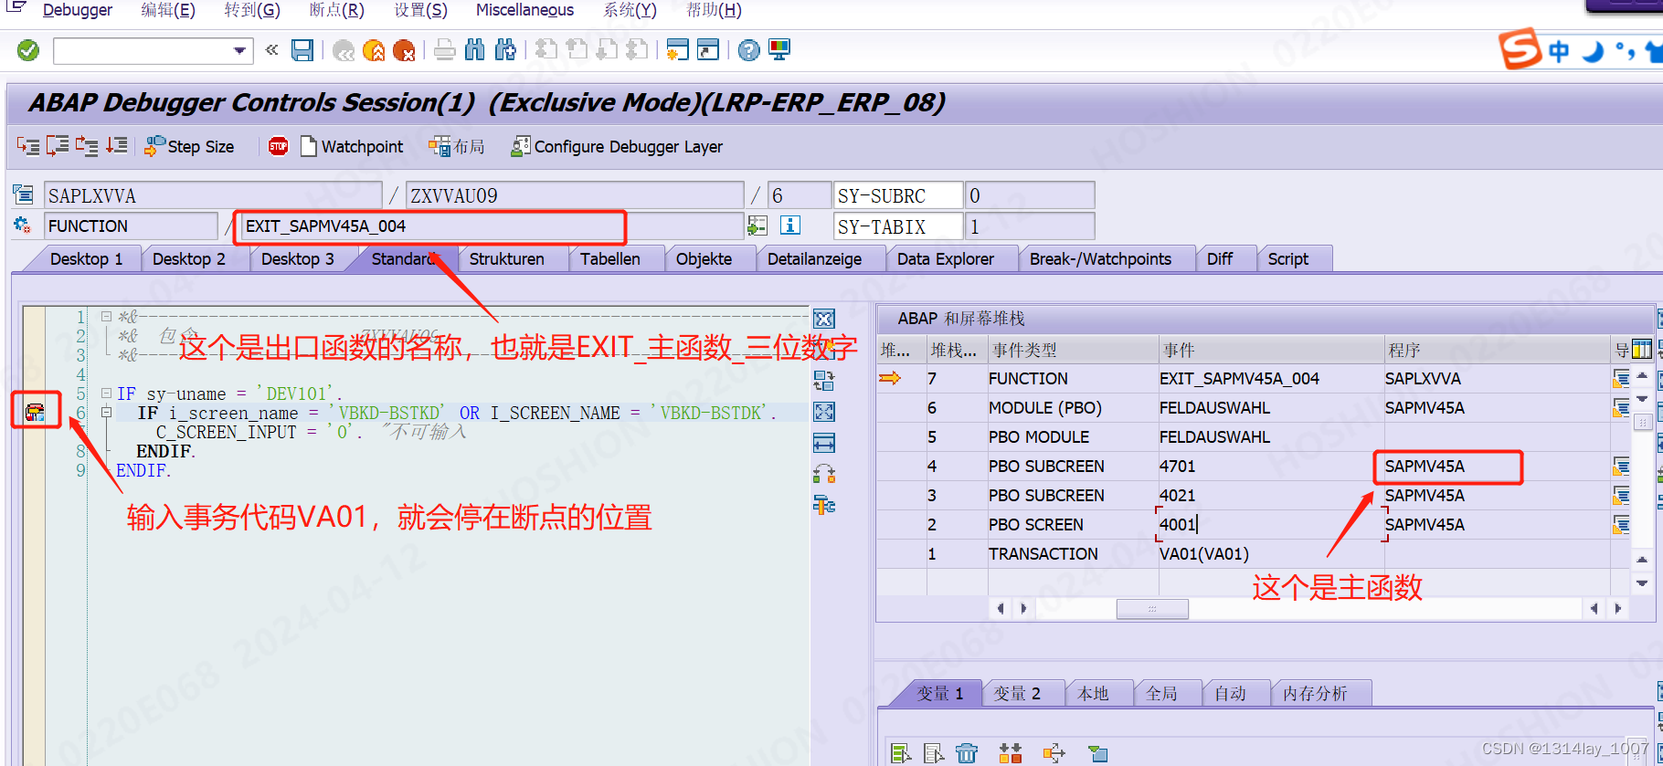Click the gray Back arrow icon
The width and height of the screenshot is (1663, 766).
(344, 50)
